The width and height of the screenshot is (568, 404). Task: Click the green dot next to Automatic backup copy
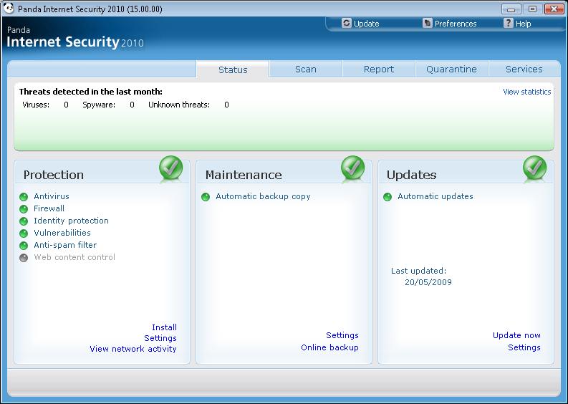(x=206, y=197)
